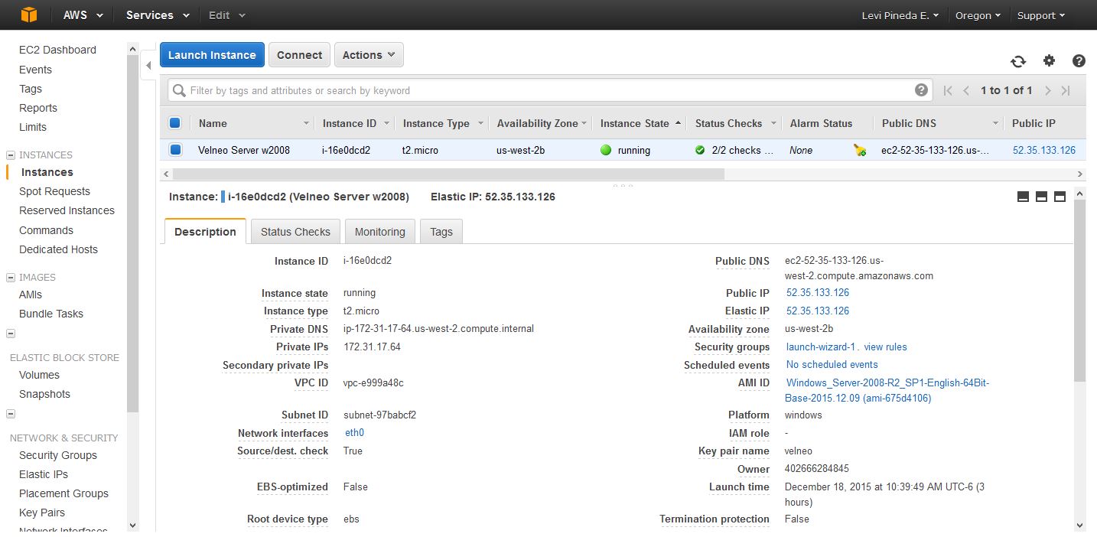Toggle the select-all instances checkbox
This screenshot has height=537, width=1097.
174,122
